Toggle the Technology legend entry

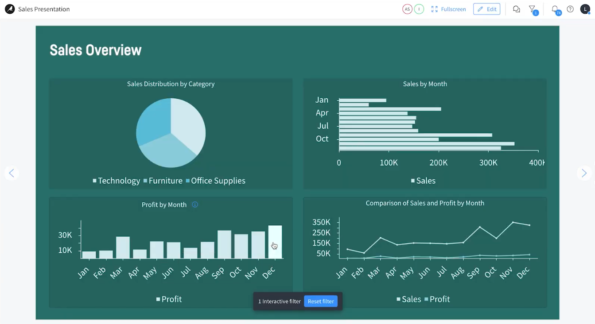pos(116,181)
